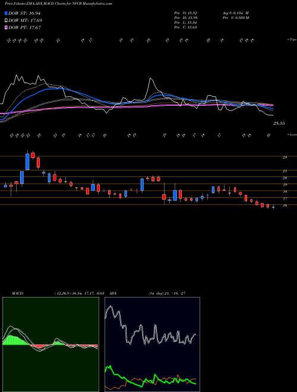Click the 23 price axis label

click(x=285, y=157)
